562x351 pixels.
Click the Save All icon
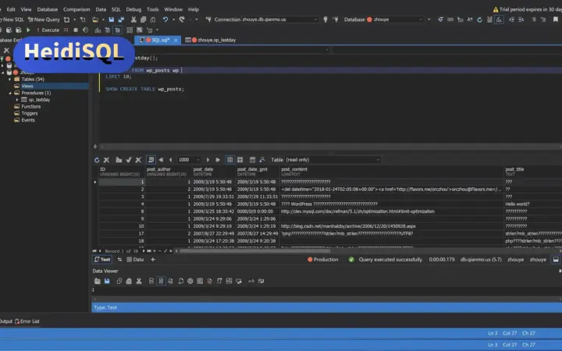click(121, 19)
